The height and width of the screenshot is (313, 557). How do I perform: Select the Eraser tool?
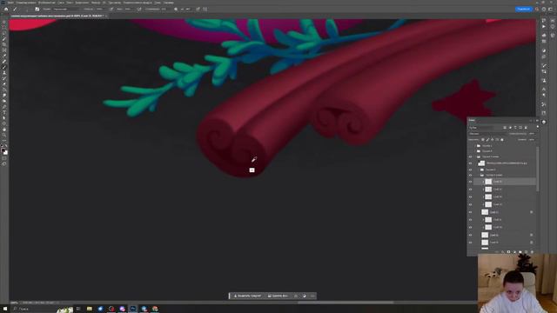tap(4, 84)
